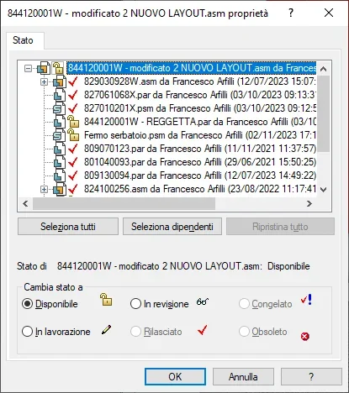Viewport: 349px width, 393px height.
Task: Select the In lavorazione radio button
Action: tap(27, 332)
